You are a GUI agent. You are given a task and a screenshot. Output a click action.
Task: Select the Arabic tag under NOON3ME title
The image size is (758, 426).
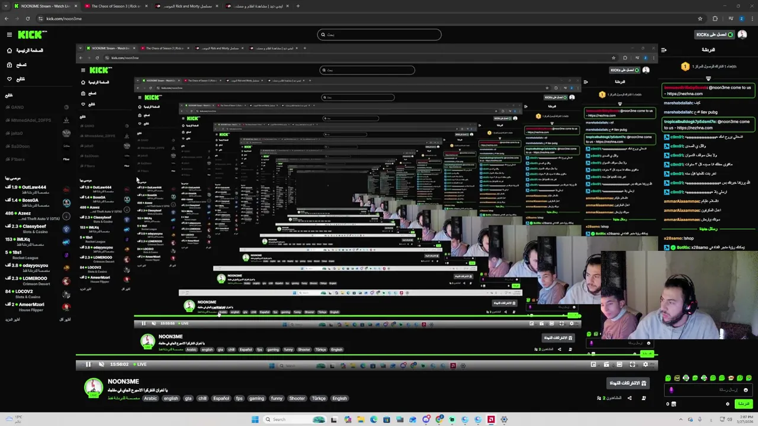coord(151,398)
